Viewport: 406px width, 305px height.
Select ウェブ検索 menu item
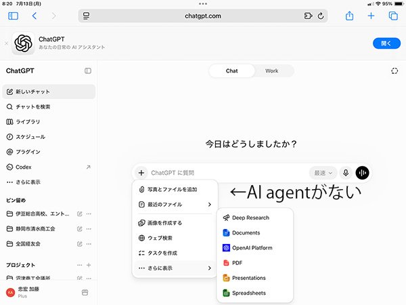pyautogui.click(x=175, y=238)
